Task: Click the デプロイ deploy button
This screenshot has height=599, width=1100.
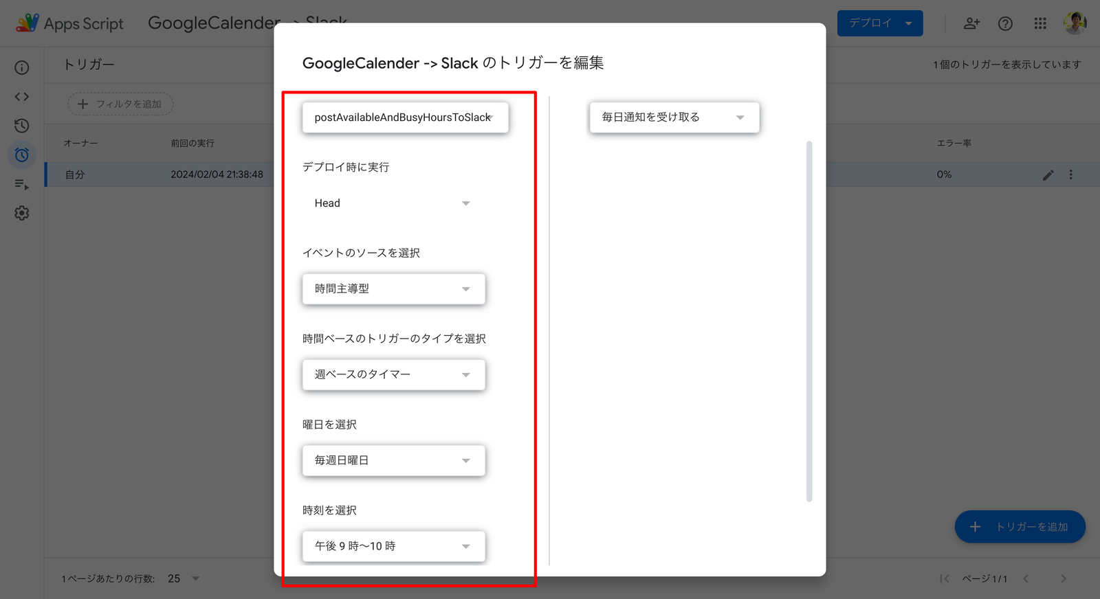Action: [880, 23]
